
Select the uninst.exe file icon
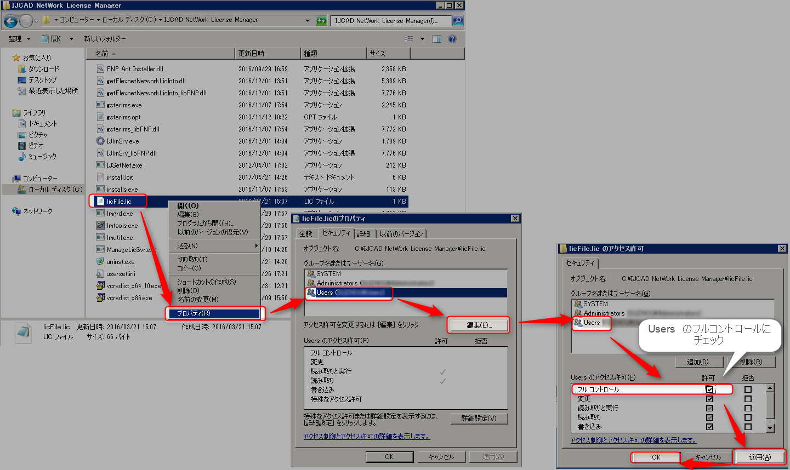[100, 262]
